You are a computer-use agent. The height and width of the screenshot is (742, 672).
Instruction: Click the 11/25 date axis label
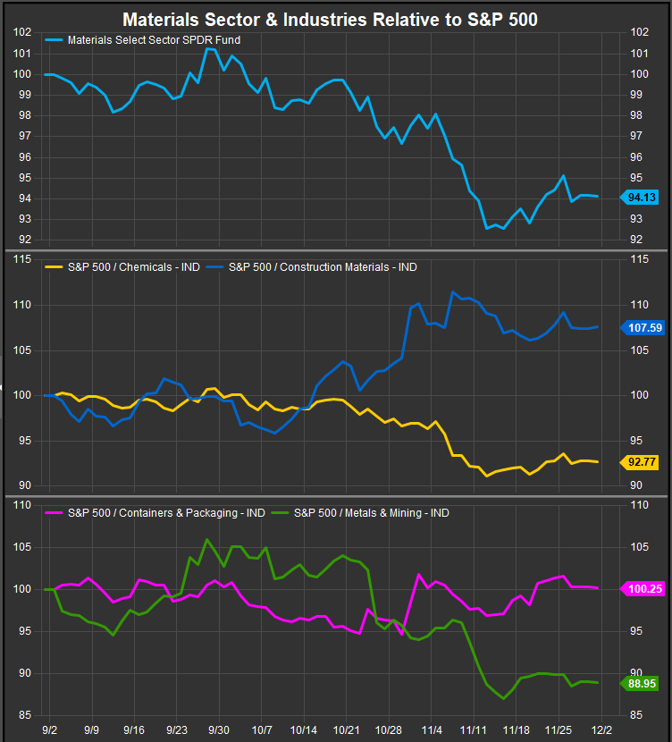559,730
